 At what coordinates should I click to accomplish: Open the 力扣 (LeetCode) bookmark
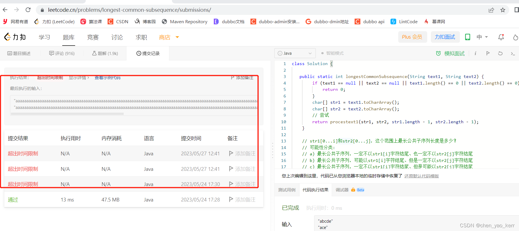[54, 21]
